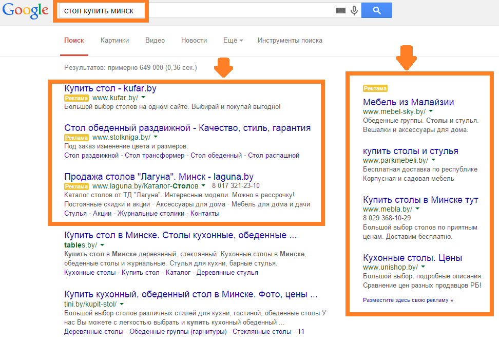Open Каталог sitelink under tables.by
This screenshot has width=499, height=341.
[178, 273]
